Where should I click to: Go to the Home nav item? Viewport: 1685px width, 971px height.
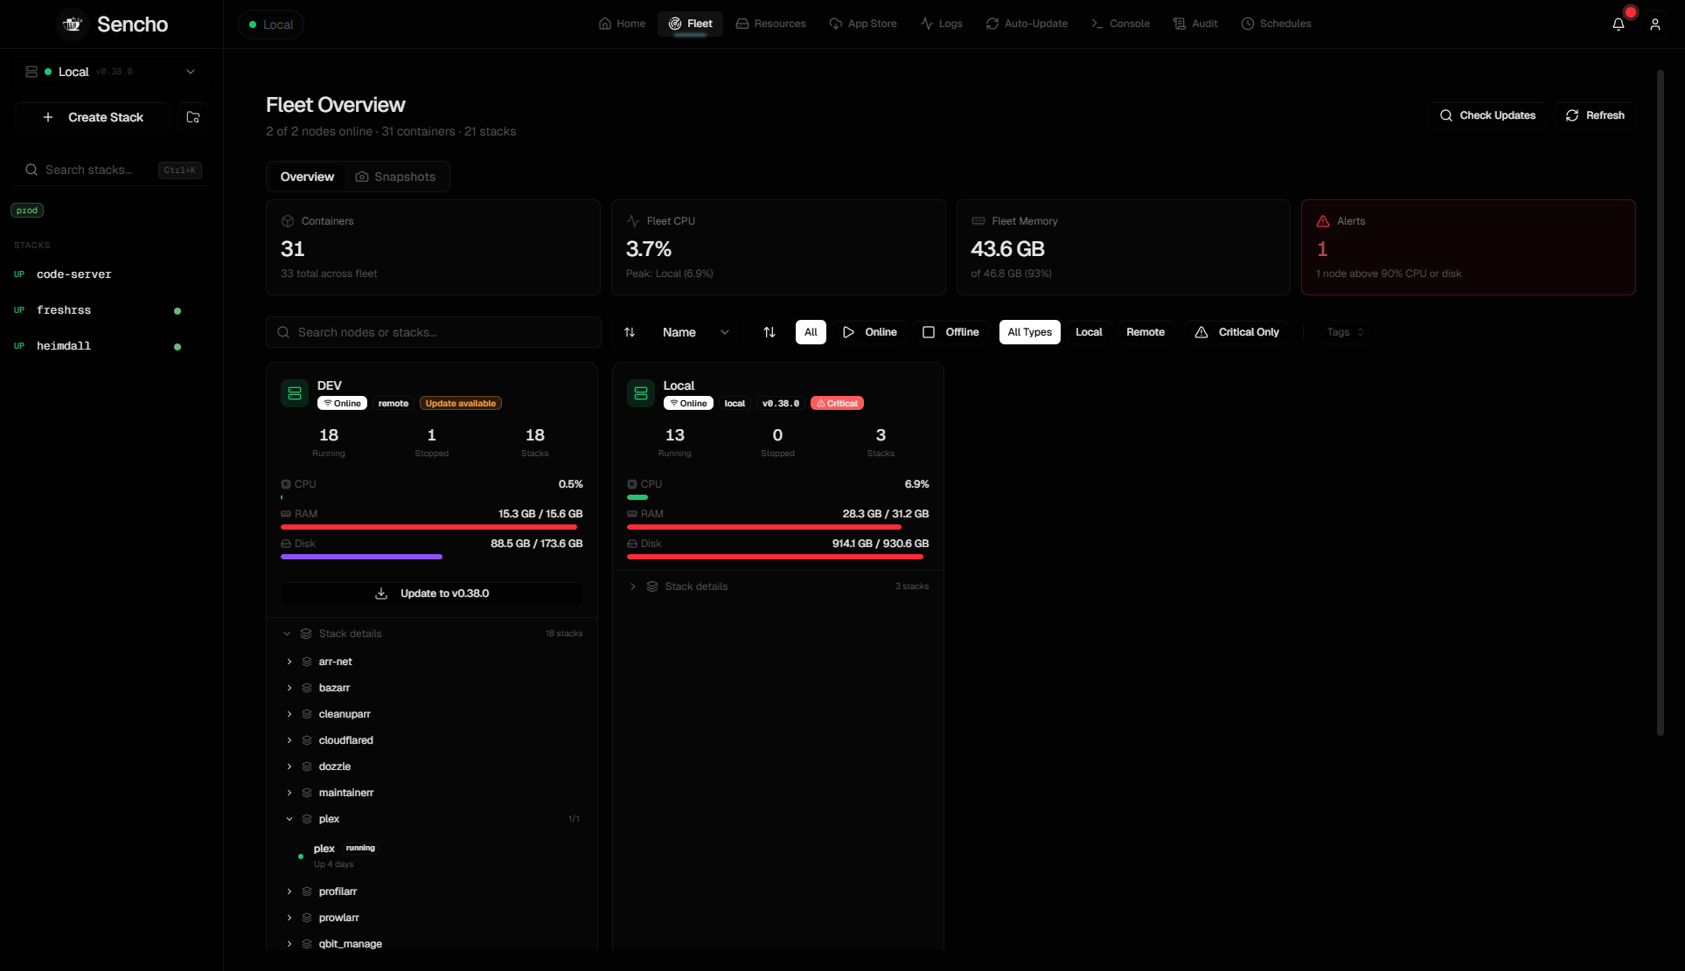point(622,24)
